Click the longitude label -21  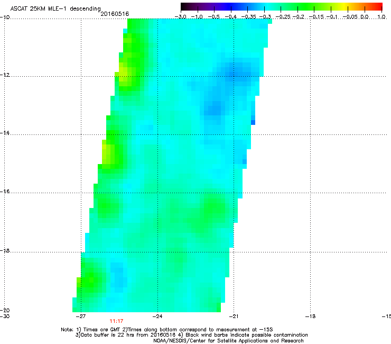[234, 316]
